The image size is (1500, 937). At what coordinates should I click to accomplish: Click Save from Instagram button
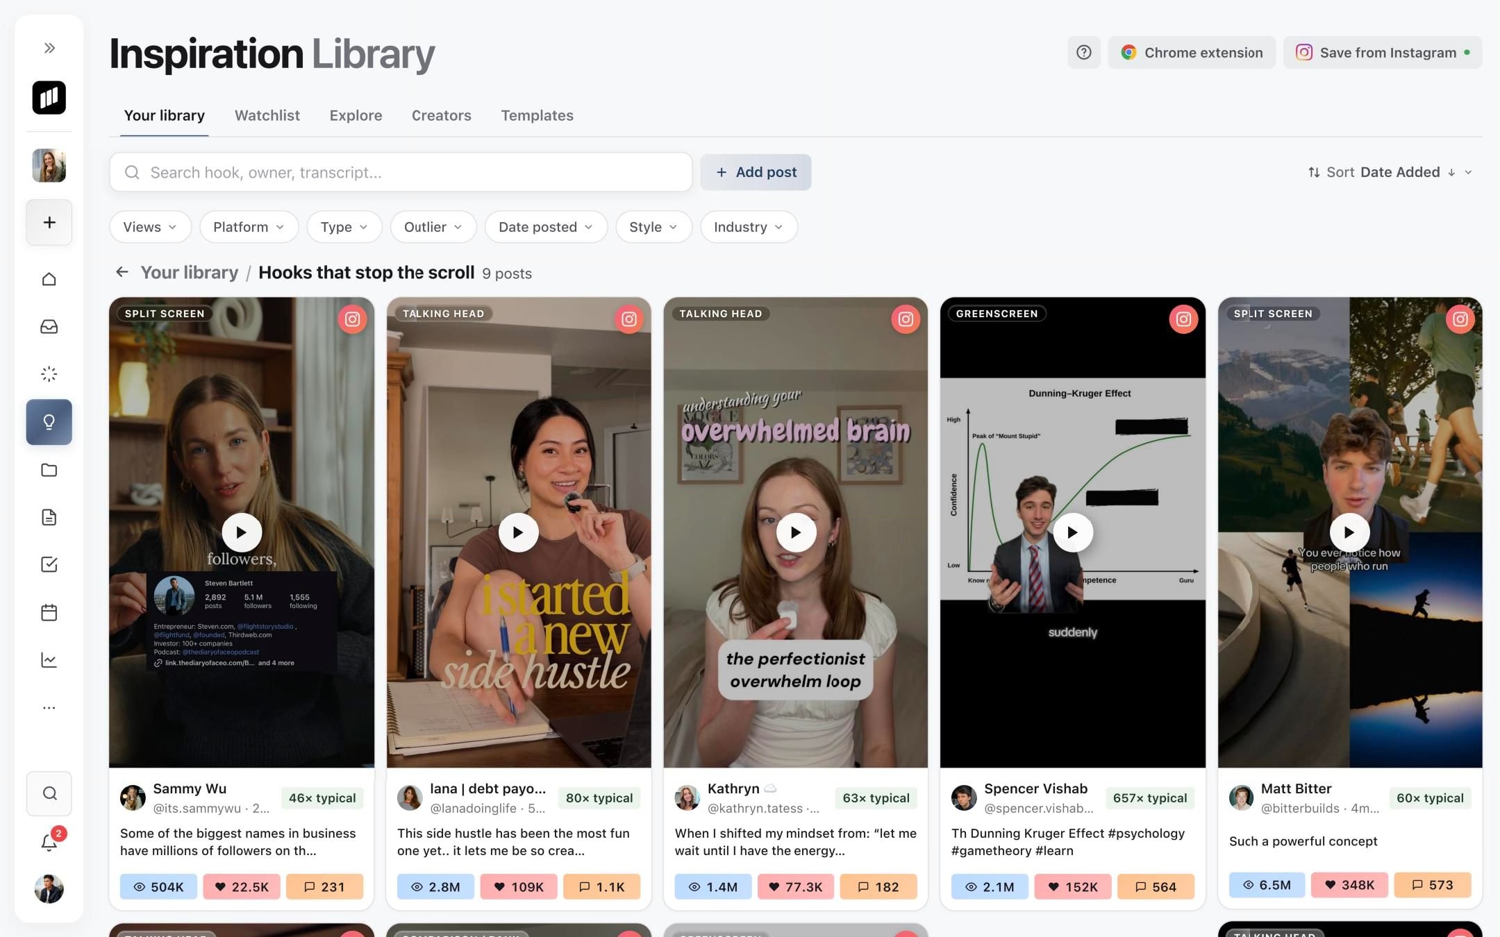click(1383, 53)
